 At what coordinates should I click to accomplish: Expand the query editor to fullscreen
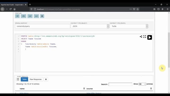click(x=144, y=37)
